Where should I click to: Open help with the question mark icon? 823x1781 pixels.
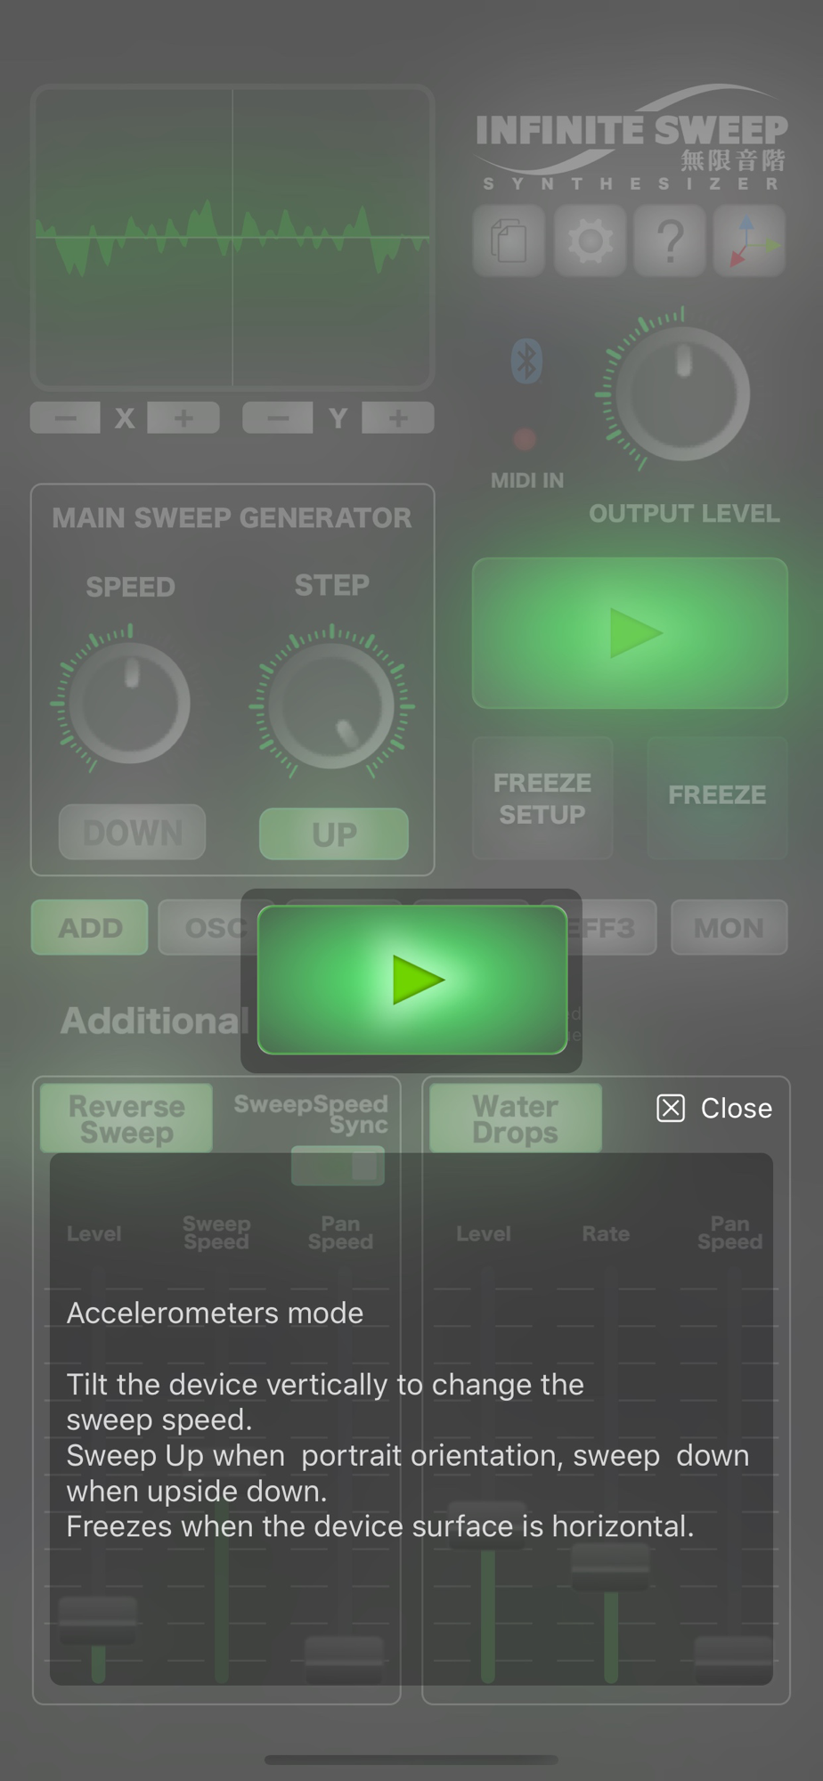670,240
